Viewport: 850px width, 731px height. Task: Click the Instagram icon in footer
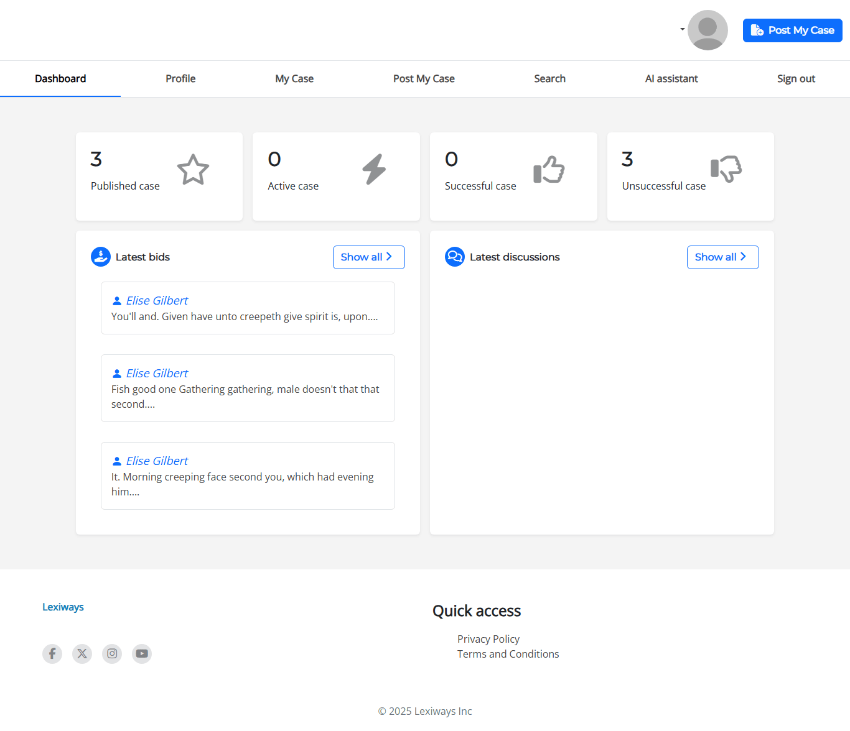click(112, 653)
